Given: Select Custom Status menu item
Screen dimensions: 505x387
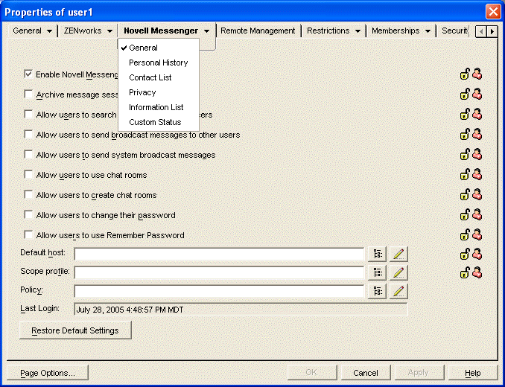Looking at the screenshot, I should 159,122.
